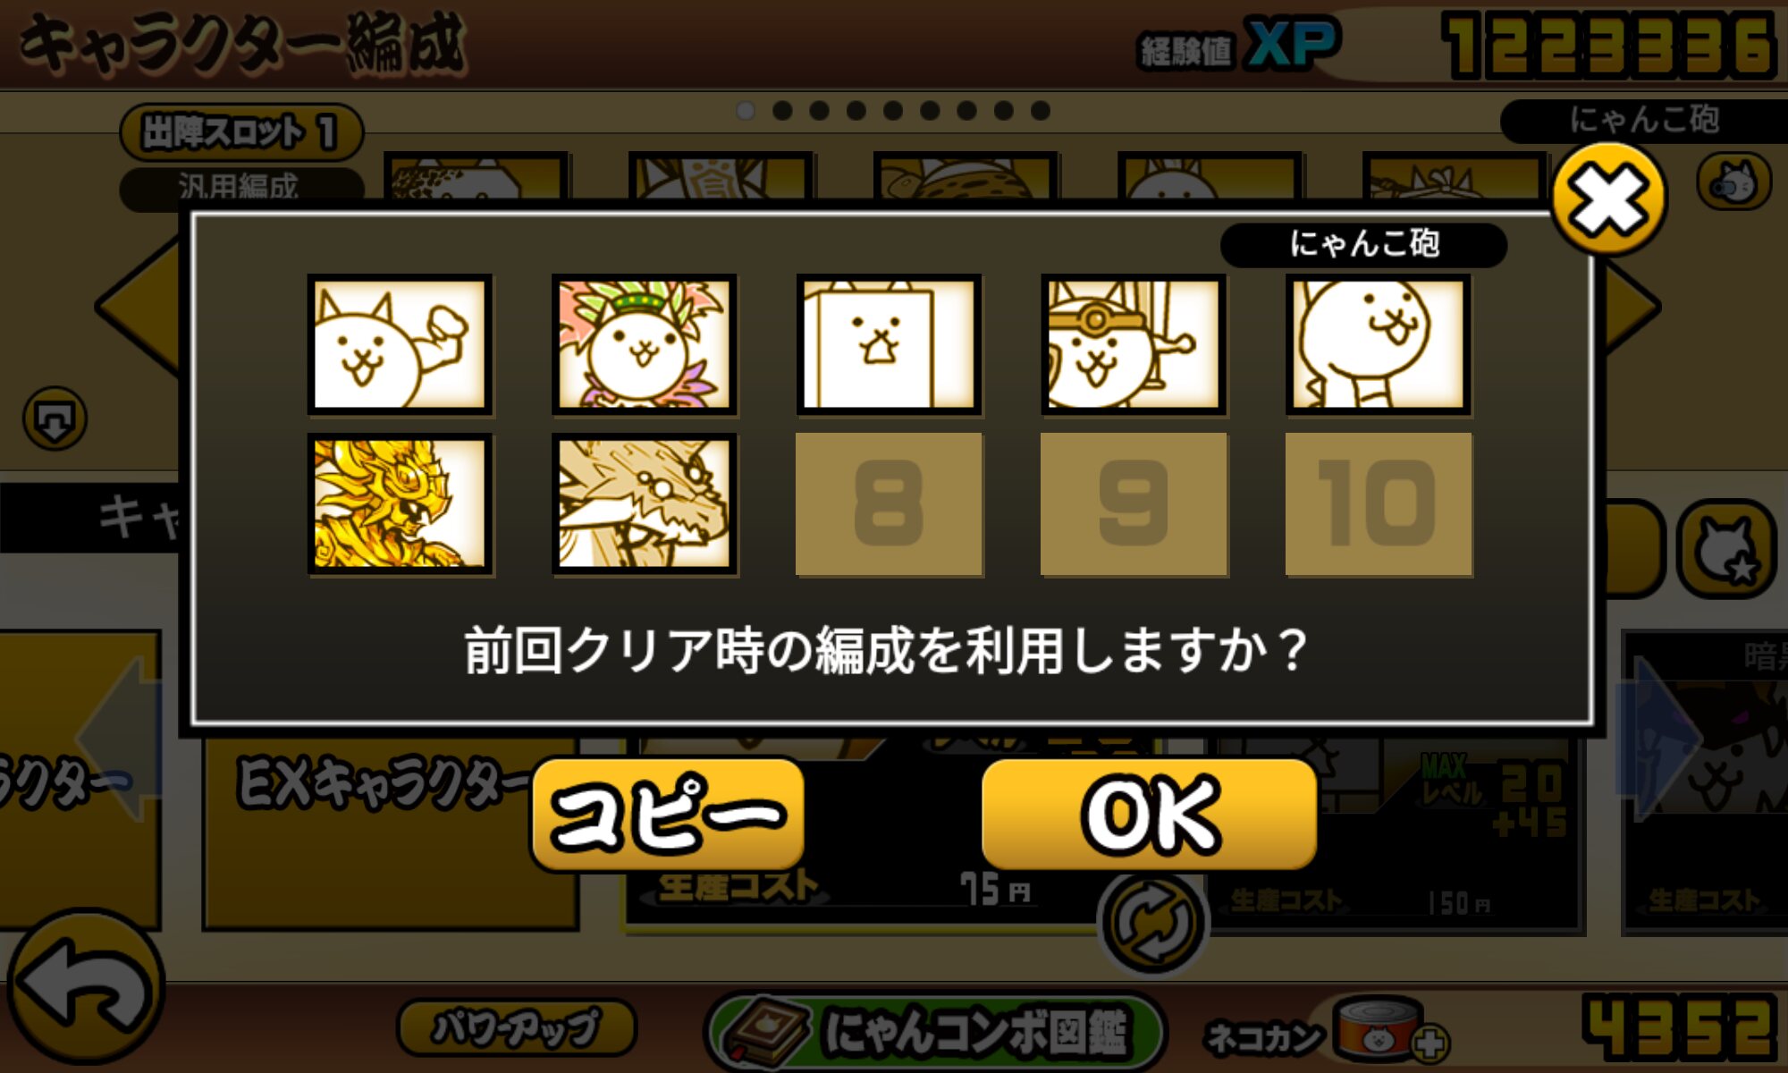Go back with the return arrow button
The height and width of the screenshot is (1073, 1788).
tap(86, 988)
